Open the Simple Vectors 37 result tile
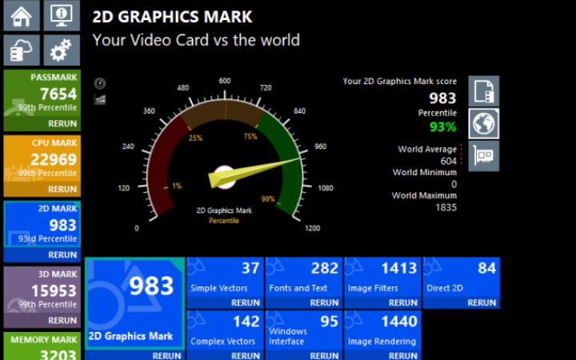This screenshot has height=360, width=576. [x=225, y=278]
